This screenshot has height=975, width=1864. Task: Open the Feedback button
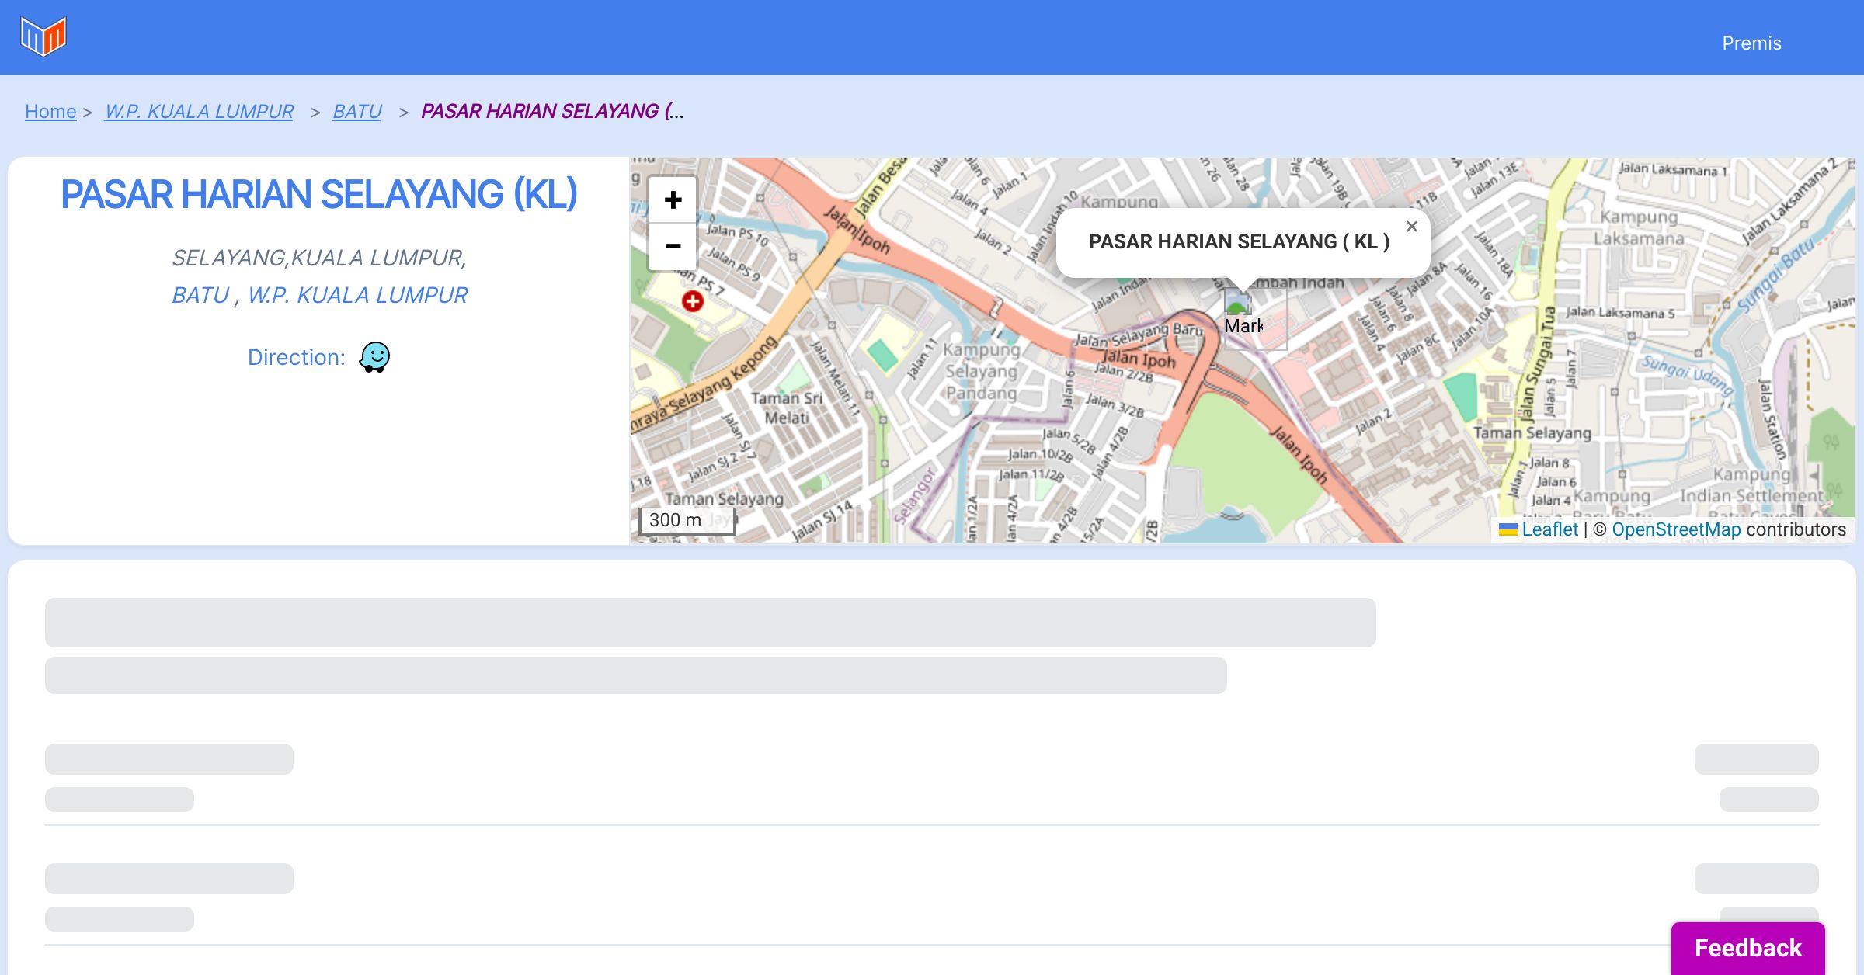1747,948
